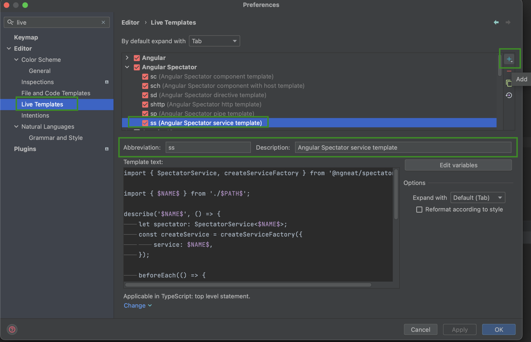Screen dimensions: 531x342
Task: Click the Inspections project-level settings icon
Action: [107, 82]
